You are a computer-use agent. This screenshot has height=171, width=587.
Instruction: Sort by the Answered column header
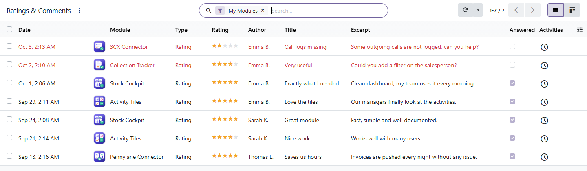click(522, 30)
